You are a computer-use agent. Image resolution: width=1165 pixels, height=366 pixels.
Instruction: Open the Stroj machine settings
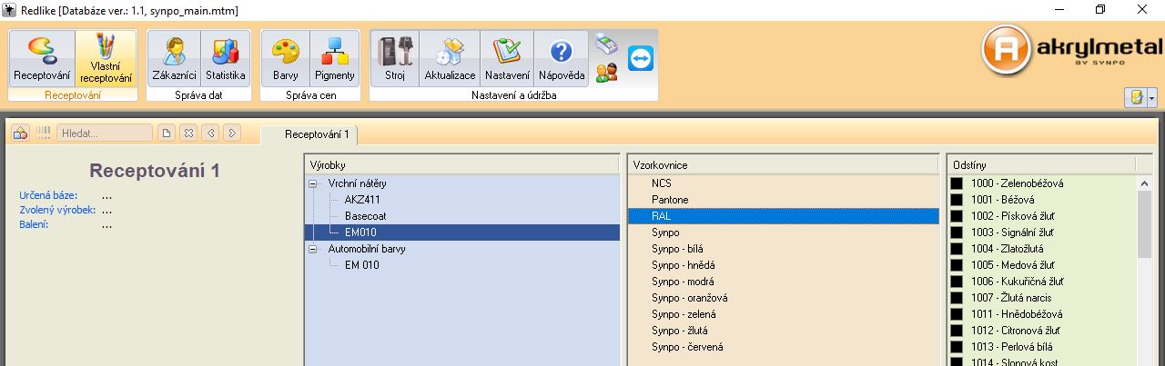[395, 58]
